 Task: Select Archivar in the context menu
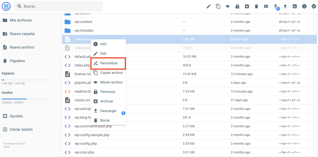[x=108, y=101]
